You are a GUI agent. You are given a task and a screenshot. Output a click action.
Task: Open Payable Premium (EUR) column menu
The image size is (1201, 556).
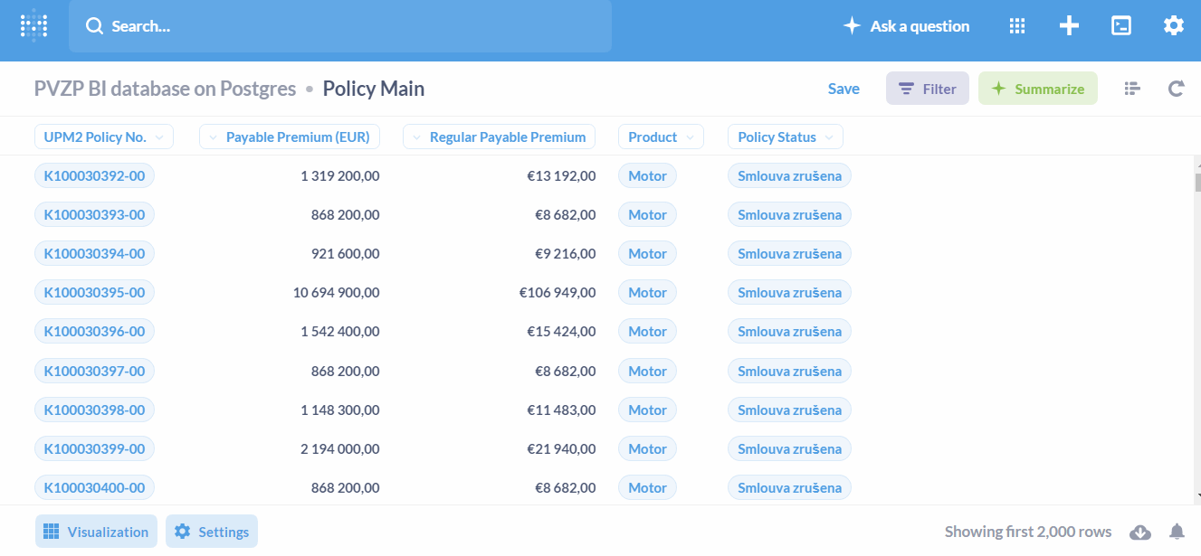coord(212,137)
